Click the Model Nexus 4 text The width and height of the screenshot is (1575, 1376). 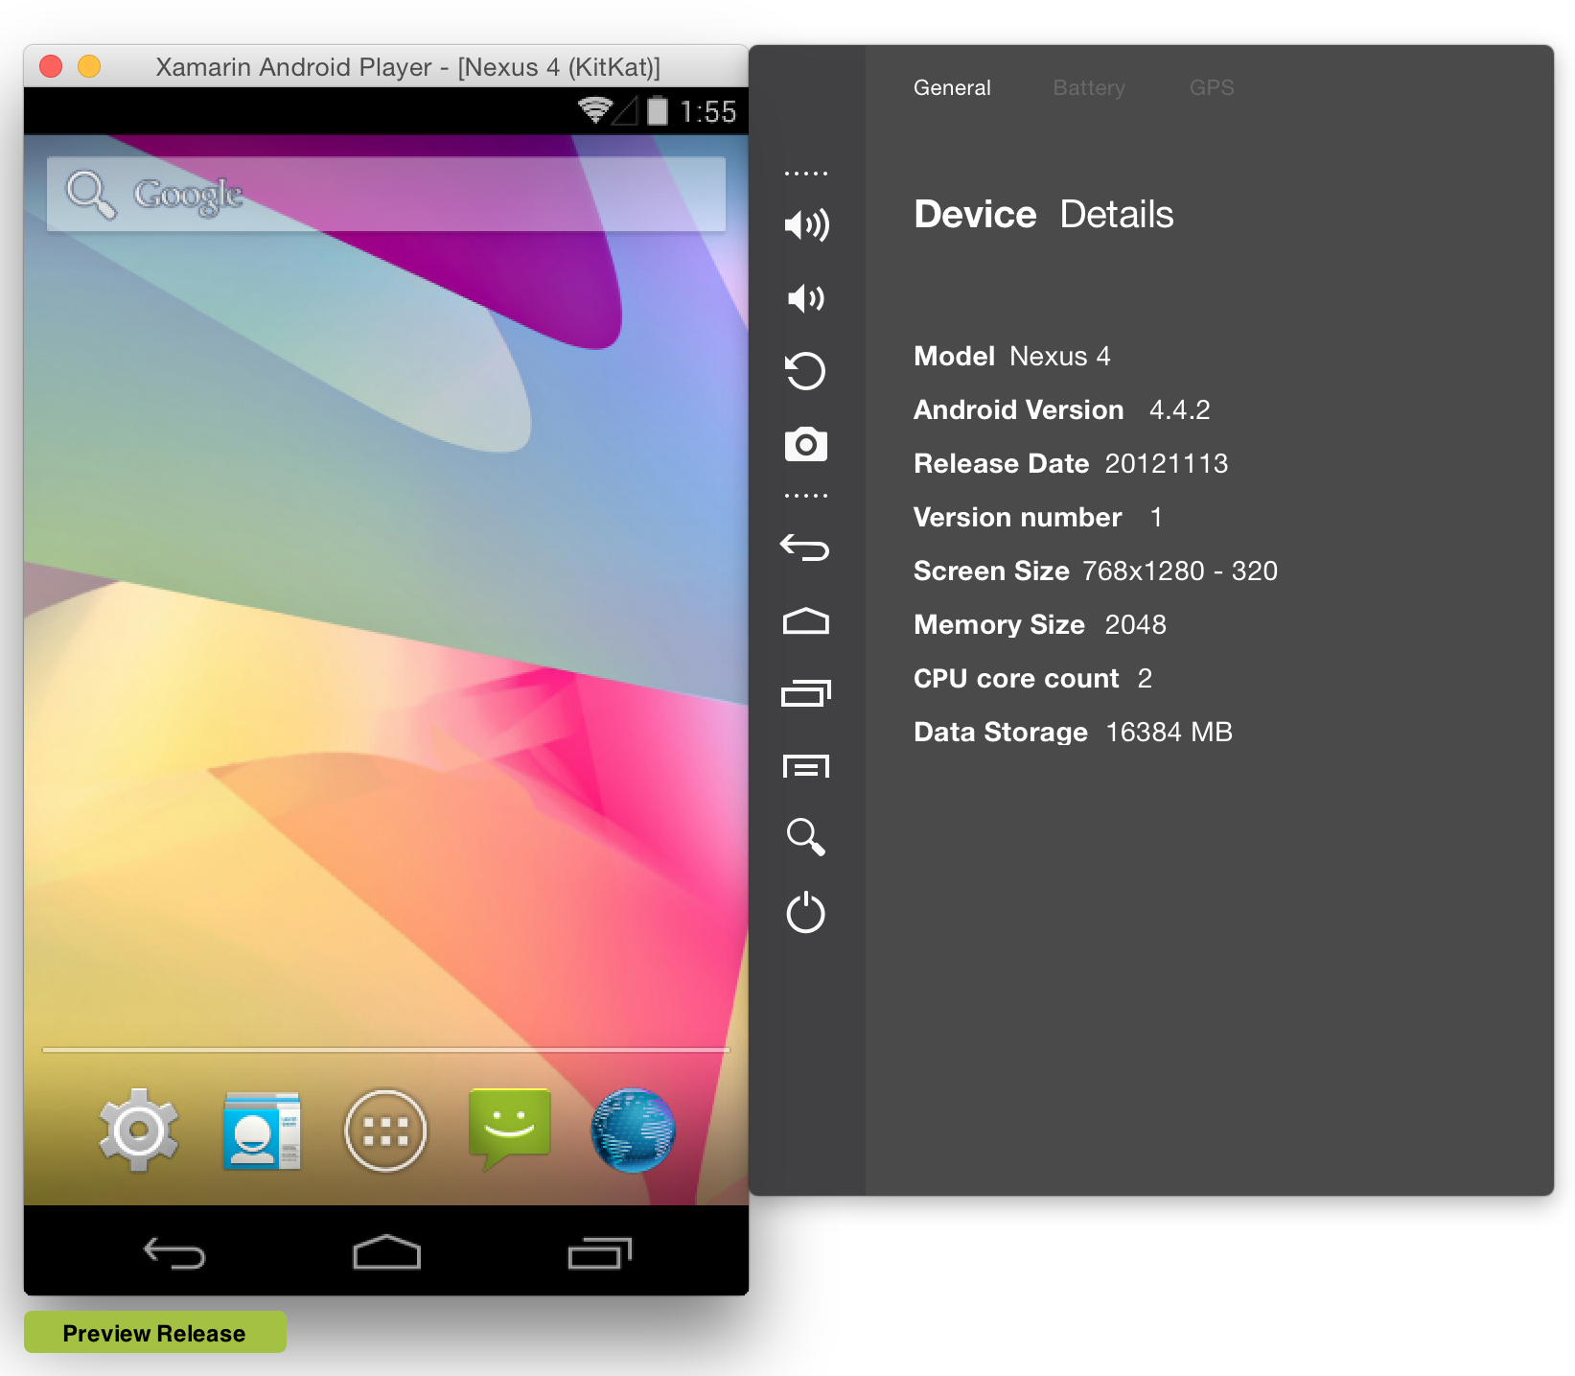coord(1011,356)
